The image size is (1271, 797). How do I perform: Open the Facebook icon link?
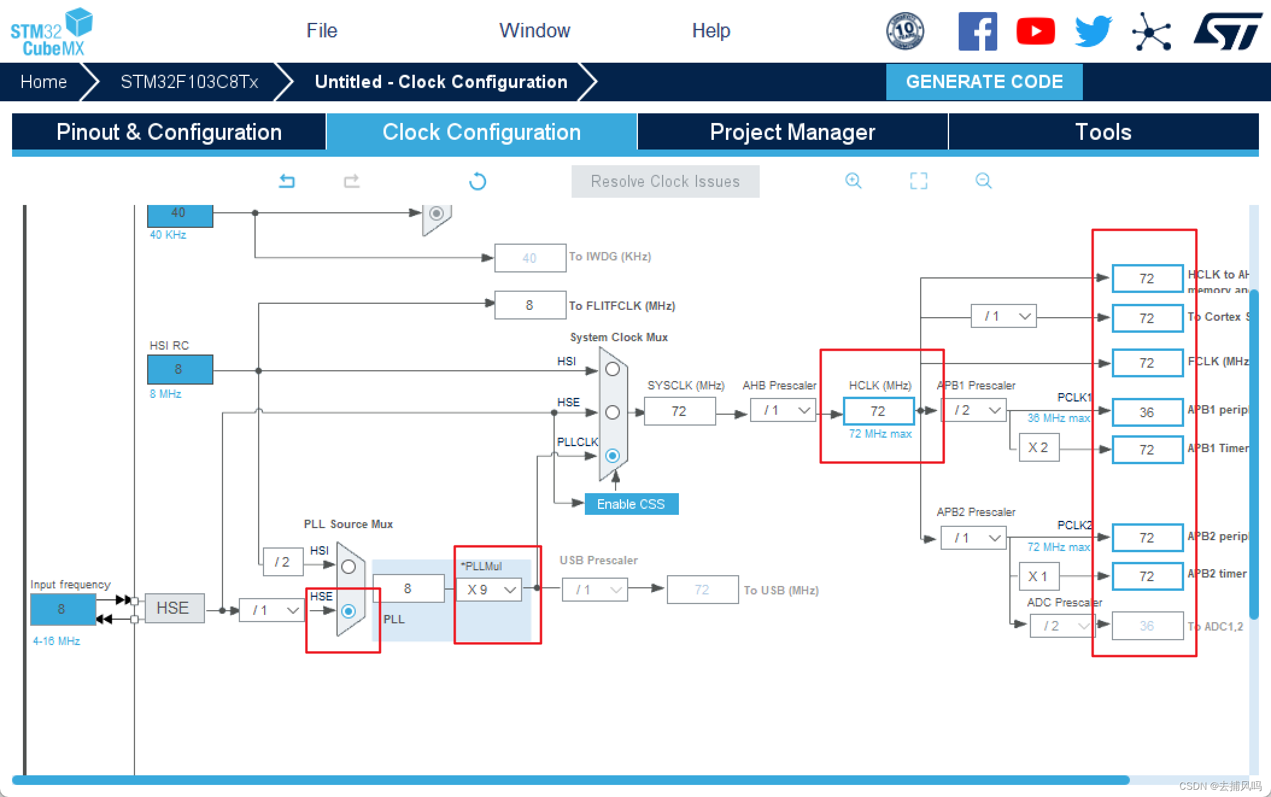click(x=977, y=31)
